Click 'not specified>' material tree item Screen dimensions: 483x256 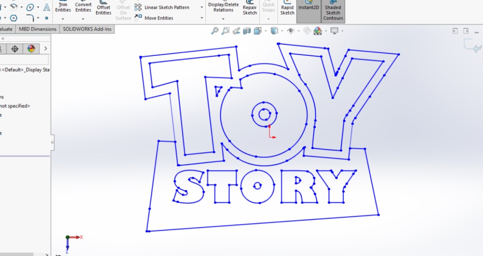tap(15, 106)
